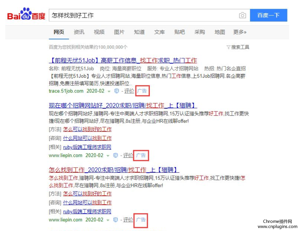Click 广告 label in 怎么找到工作 result
The height and width of the screenshot is (231, 299).
pos(141,220)
